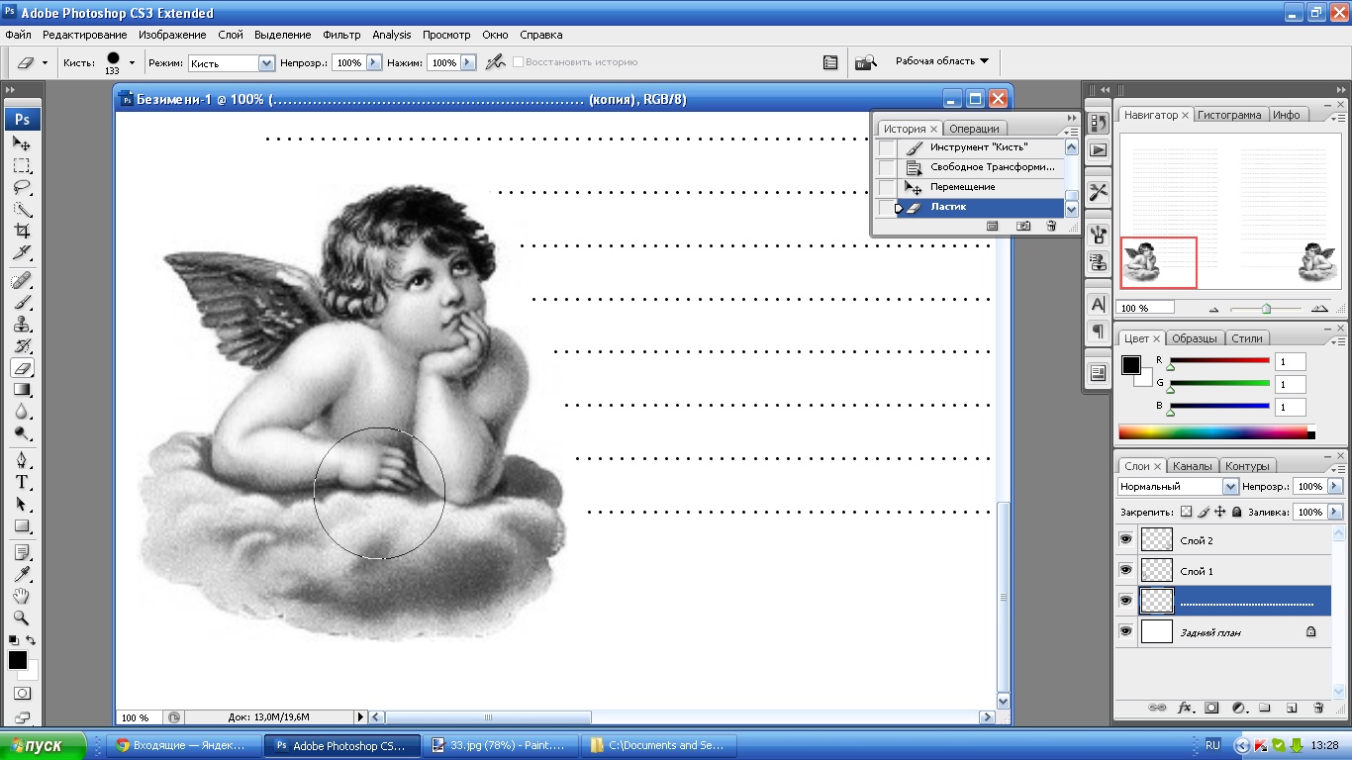
Task: Swap foreground and background colors
Action: 31,641
